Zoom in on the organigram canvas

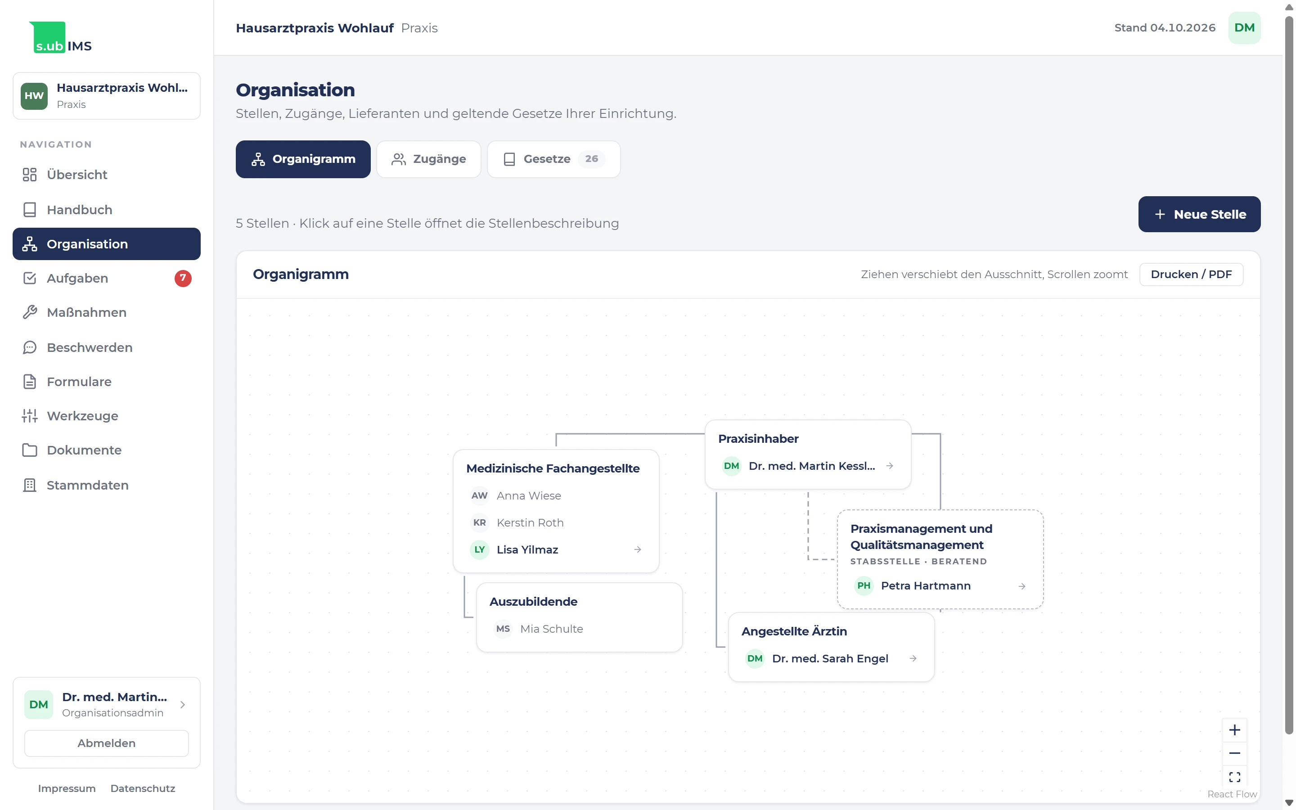click(x=1234, y=729)
